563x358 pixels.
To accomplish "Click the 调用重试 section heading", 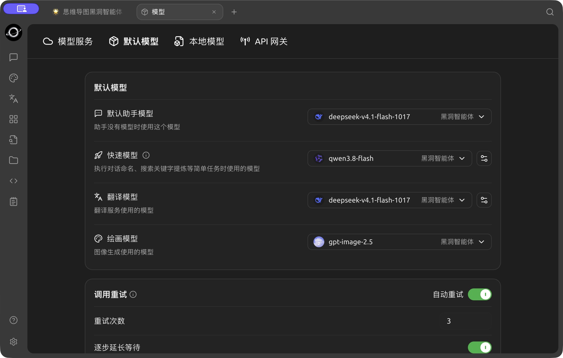I will tap(111, 294).
